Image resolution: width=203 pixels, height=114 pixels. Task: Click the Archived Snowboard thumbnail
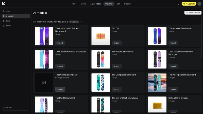[x=157, y=36]
